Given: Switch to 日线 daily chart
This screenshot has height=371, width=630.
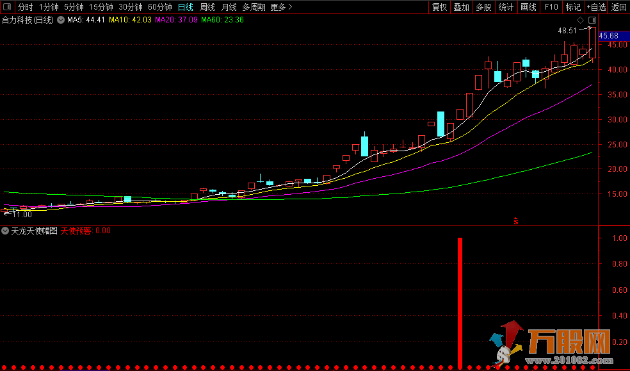Looking at the screenshot, I should click(185, 7).
